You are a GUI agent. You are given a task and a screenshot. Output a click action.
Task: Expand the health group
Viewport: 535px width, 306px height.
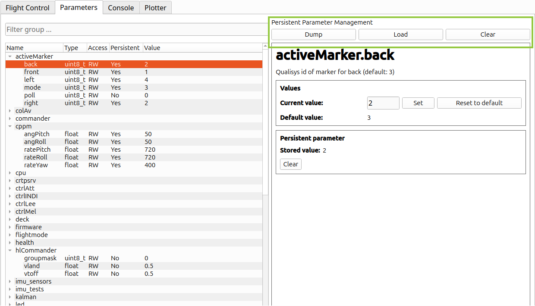click(10, 243)
